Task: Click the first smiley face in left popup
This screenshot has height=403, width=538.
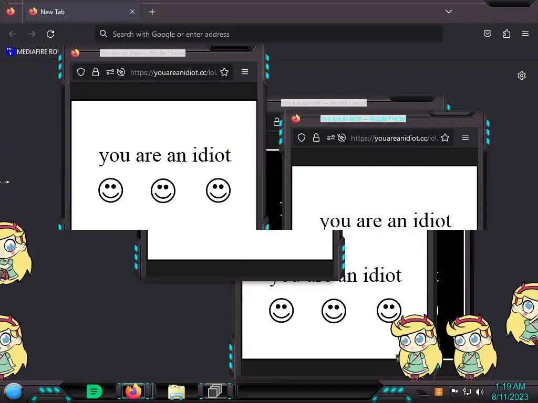Action: (x=110, y=190)
